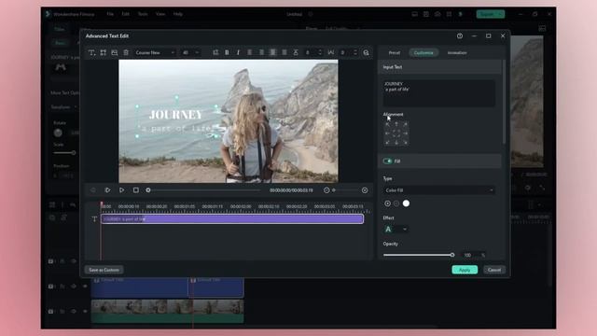The height and width of the screenshot is (336, 597).
Task: Align text to middle-right in alignment grid
Action: coord(406,133)
